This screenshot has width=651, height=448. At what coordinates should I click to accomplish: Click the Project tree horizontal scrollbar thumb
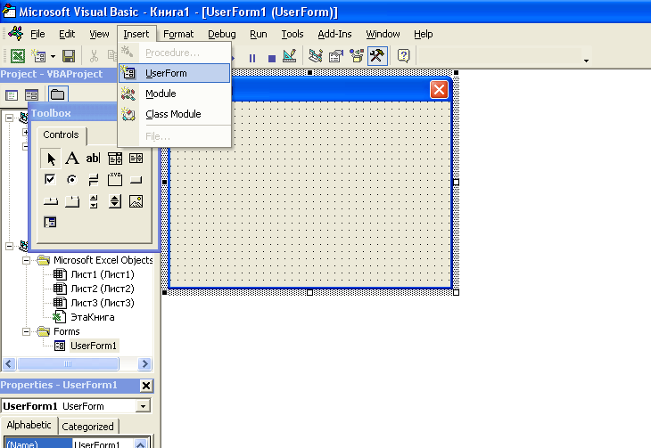coord(68,364)
